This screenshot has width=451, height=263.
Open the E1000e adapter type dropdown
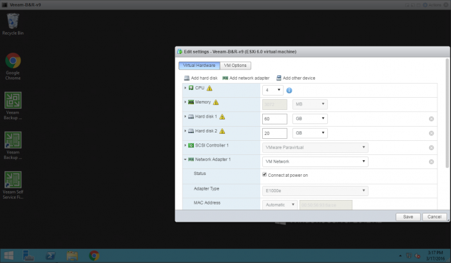(x=315, y=190)
